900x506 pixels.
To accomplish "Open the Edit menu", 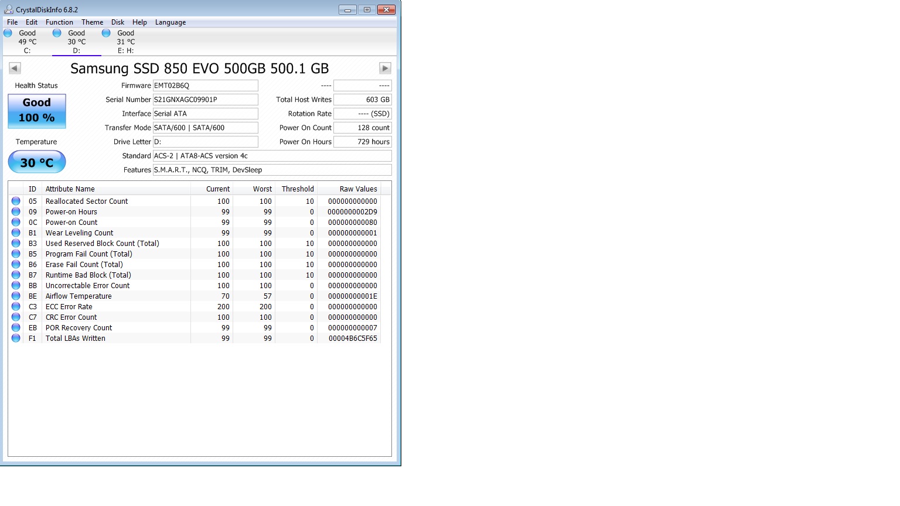I will [x=32, y=22].
